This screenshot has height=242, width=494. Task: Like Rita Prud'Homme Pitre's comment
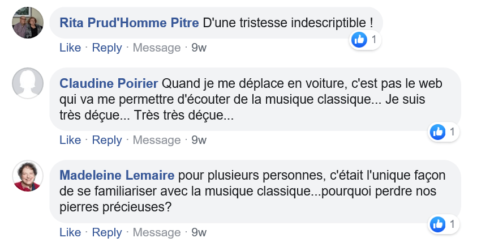tap(70, 48)
